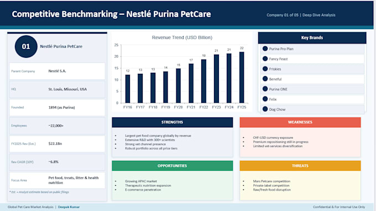
Task: Click the THREATS header bar
Action: pyautogui.click(x=300, y=166)
